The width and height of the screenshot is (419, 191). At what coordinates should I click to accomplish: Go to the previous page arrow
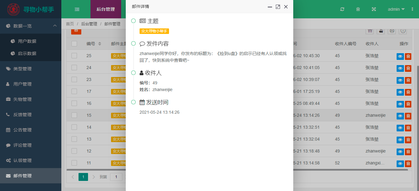pos(73,177)
